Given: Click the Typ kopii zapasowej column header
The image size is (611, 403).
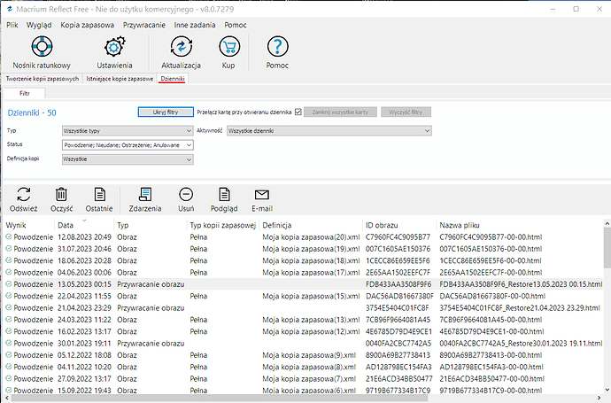Looking at the screenshot, I should click(222, 225).
